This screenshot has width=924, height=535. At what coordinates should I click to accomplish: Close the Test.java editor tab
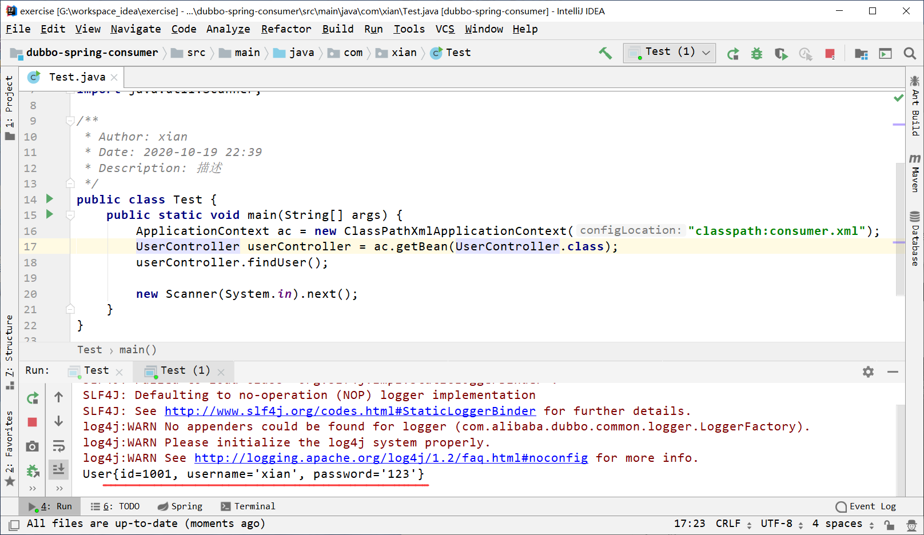point(114,77)
